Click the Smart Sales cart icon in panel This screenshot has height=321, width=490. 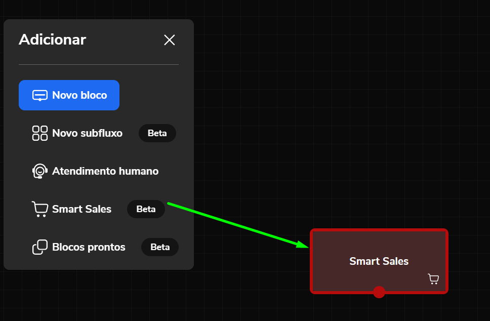pos(40,209)
